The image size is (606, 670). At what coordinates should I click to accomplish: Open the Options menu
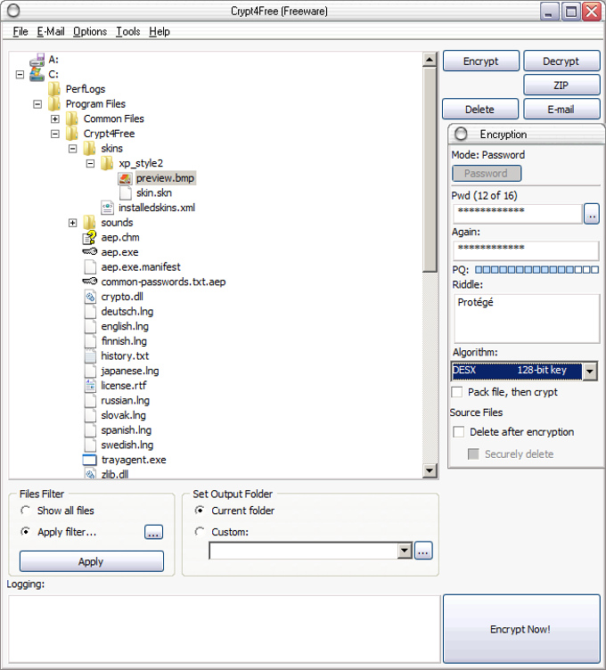point(90,31)
